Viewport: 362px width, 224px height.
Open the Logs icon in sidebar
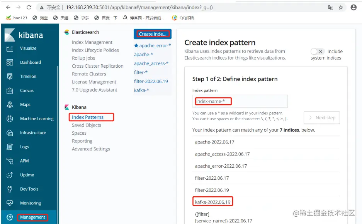(10, 147)
